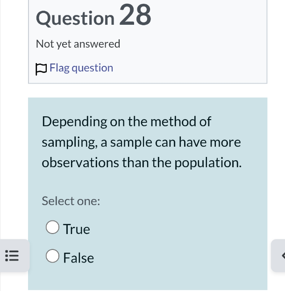This screenshot has height=291, width=285.
Task: Click the False answer label
Action: coord(78,258)
